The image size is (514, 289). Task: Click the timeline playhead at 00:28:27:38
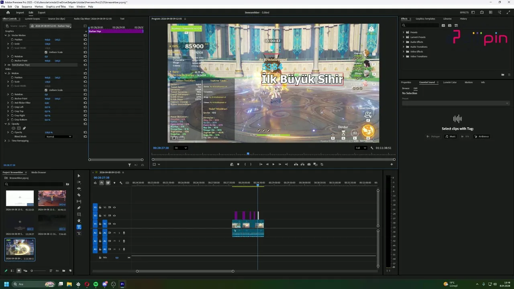point(258,185)
